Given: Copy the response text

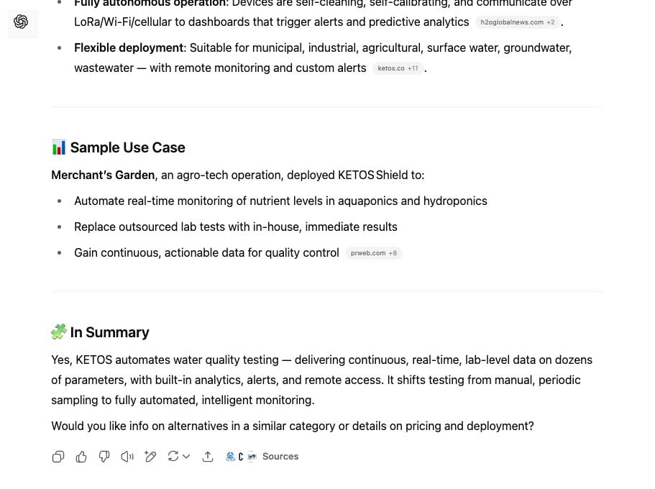Looking at the screenshot, I should [58, 457].
